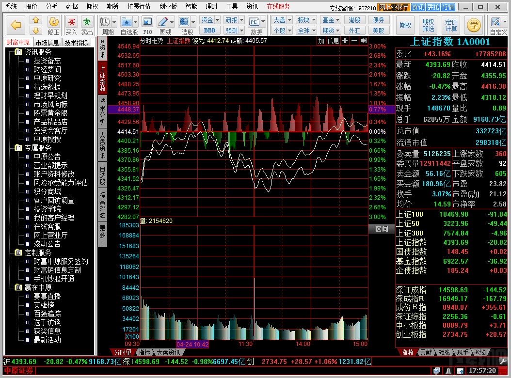Open the 在线服务 menu
The height and width of the screenshot is (378, 511).
(278, 6)
